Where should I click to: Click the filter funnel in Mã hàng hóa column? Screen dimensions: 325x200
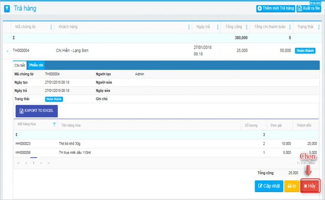[x=54, y=124]
